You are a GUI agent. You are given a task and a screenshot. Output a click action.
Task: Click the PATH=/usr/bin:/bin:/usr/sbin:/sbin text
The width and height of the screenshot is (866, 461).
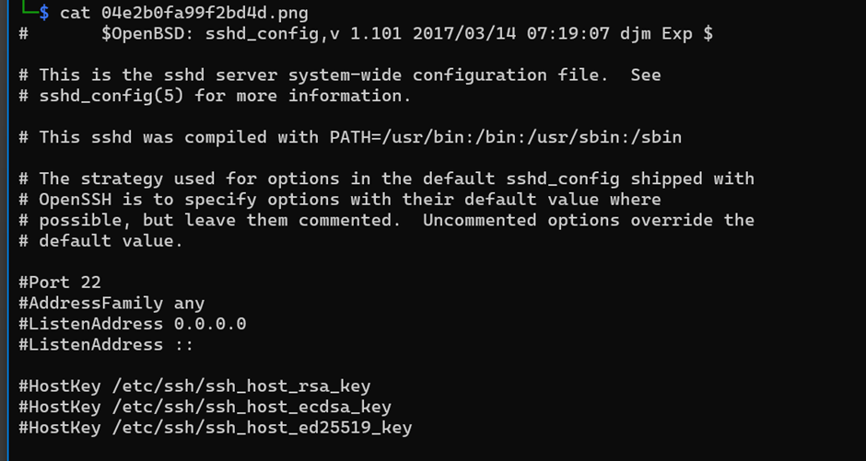coord(506,137)
